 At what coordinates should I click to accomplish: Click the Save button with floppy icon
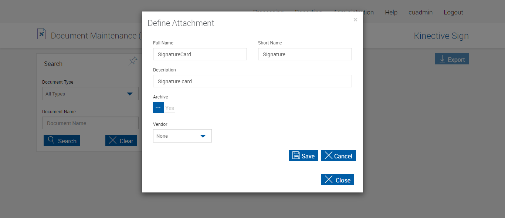point(303,156)
